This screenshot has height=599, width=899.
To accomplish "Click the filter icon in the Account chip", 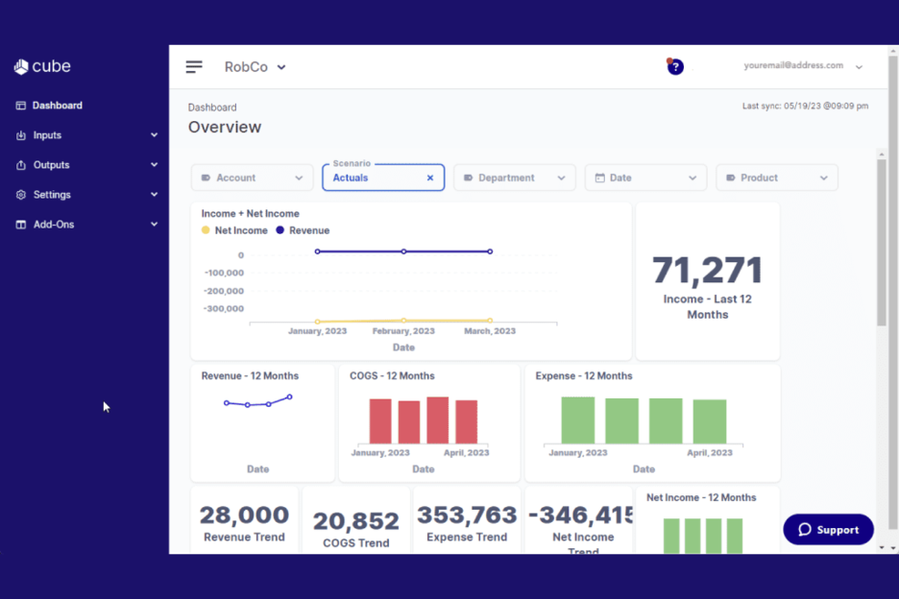I will click(208, 178).
